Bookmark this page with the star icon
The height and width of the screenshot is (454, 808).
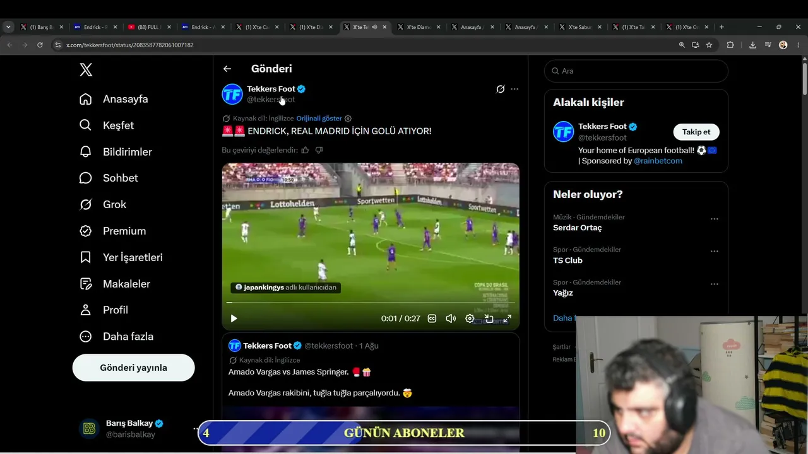coord(710,45)
